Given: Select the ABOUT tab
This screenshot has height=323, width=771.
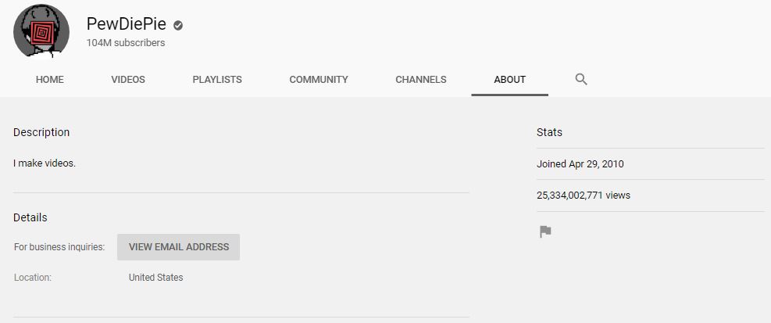Looking at the screenshot, I should [510, 80].
